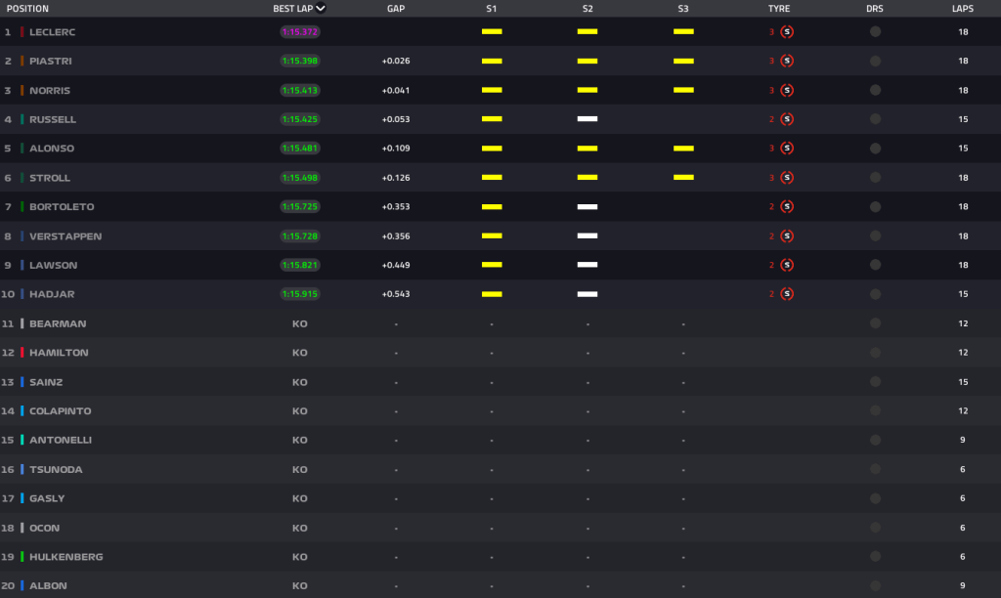
Task: Click Lawson's 1:15.821 lap time badge
Action: 300,265
